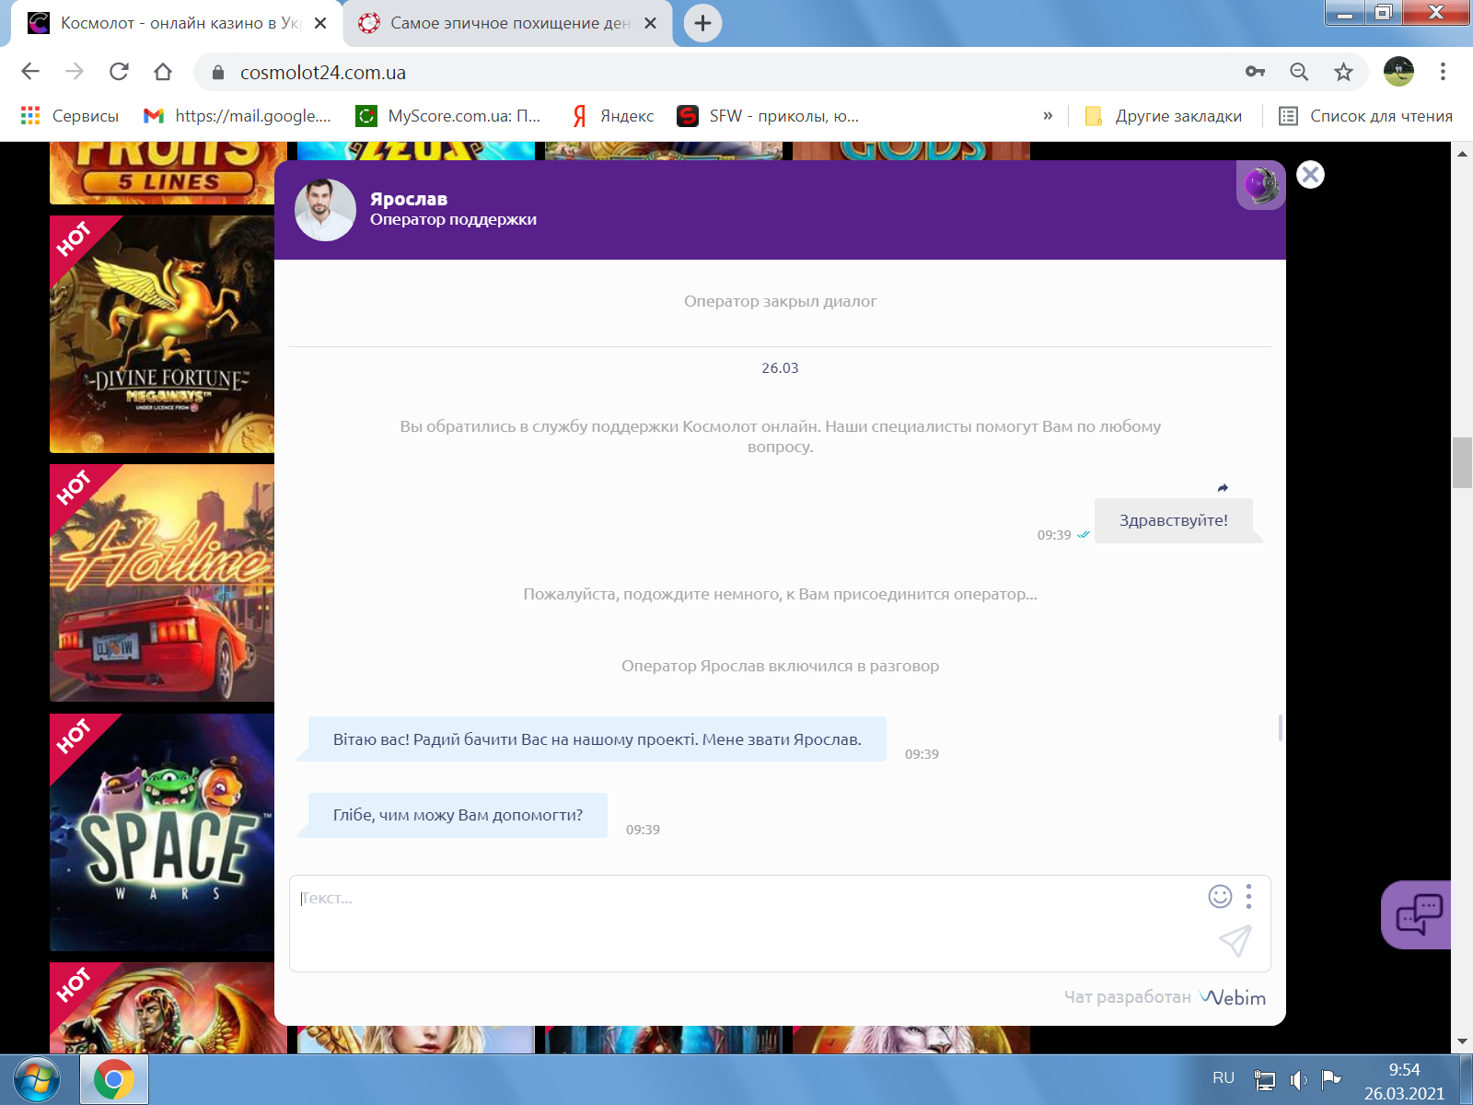Click the Здравствуйте! message bubble

[x=1174, y=520]
